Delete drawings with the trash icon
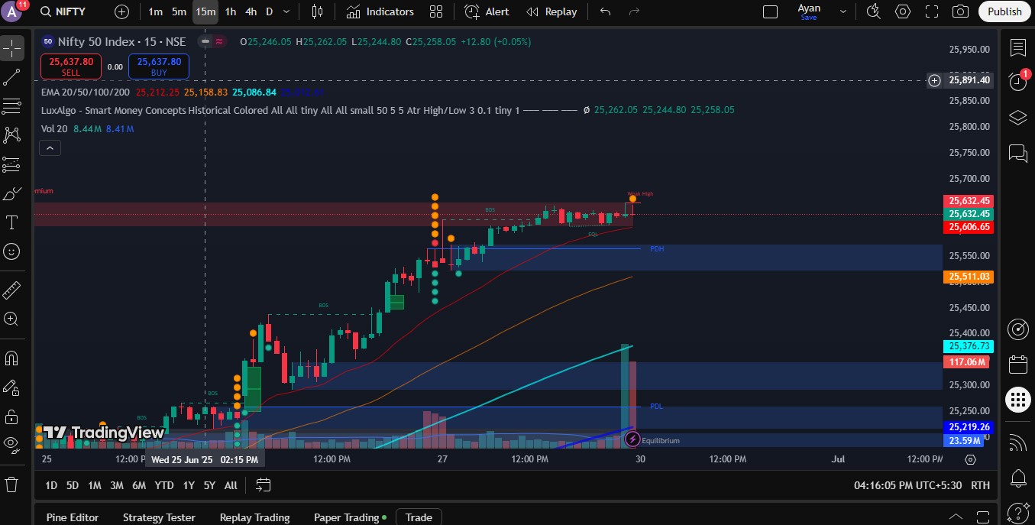The image size is (1035, 525). [x=11, y=484]
